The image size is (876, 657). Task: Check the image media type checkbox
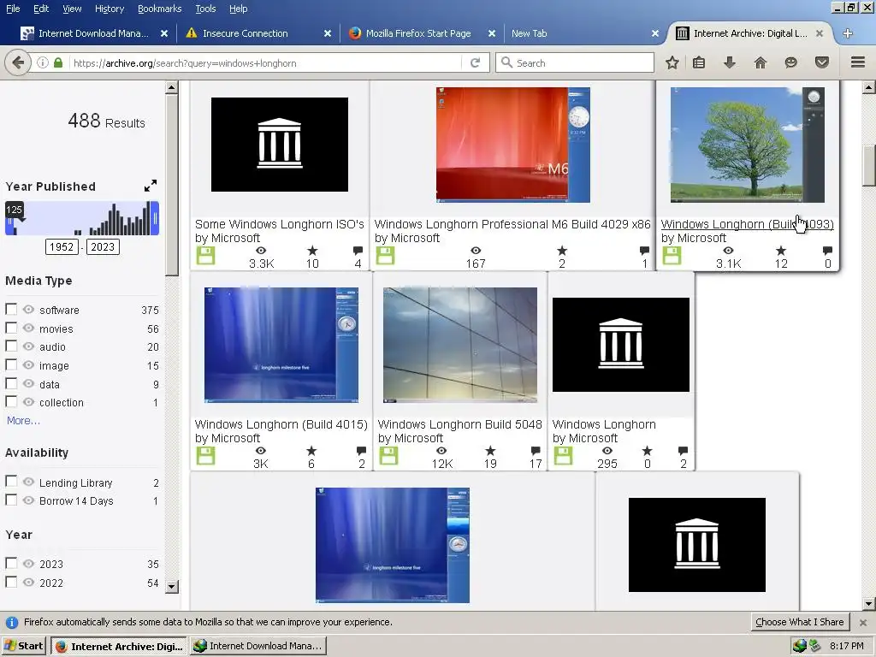click(10, 364)
